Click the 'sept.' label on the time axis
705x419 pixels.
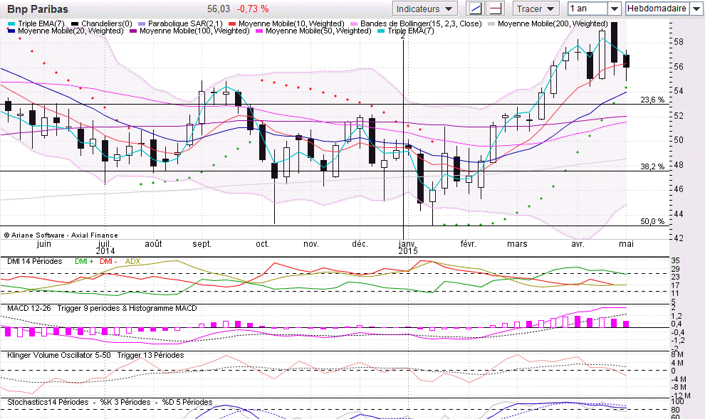pyautogui.click(x=202, y=244)
